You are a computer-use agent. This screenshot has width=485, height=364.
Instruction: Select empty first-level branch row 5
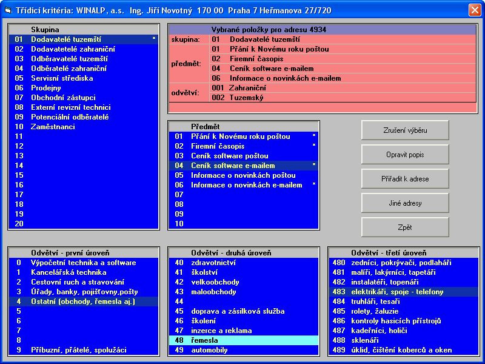84,311
